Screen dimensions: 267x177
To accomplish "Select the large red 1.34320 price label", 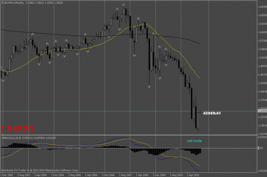I will (x=18, y=129).
